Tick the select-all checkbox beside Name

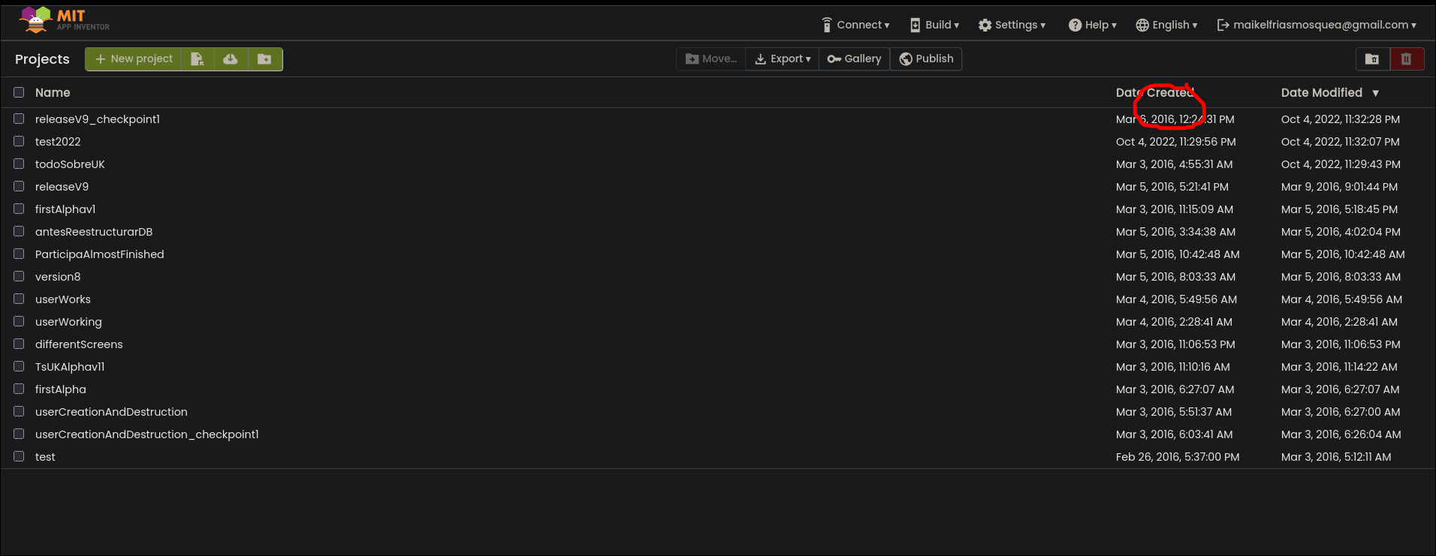tap(19, 92)
